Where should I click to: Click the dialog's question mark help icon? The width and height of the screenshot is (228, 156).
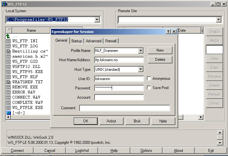coord(168,31)
